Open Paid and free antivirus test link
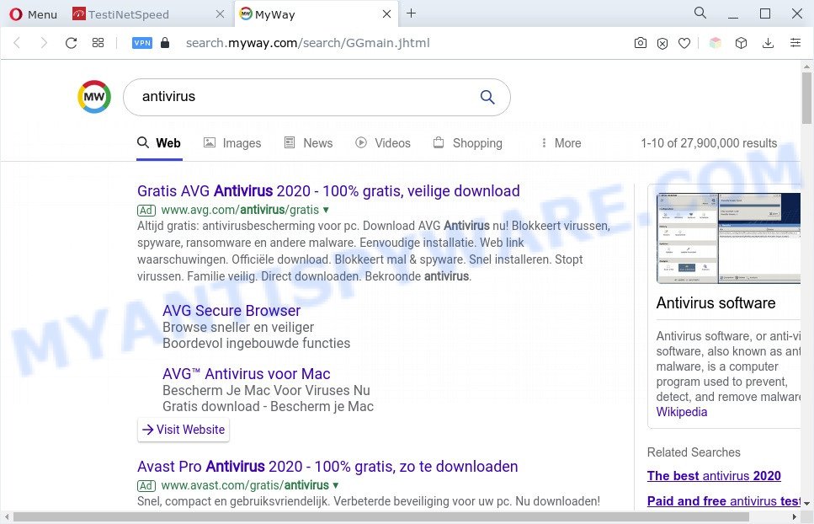 [724, 501]
